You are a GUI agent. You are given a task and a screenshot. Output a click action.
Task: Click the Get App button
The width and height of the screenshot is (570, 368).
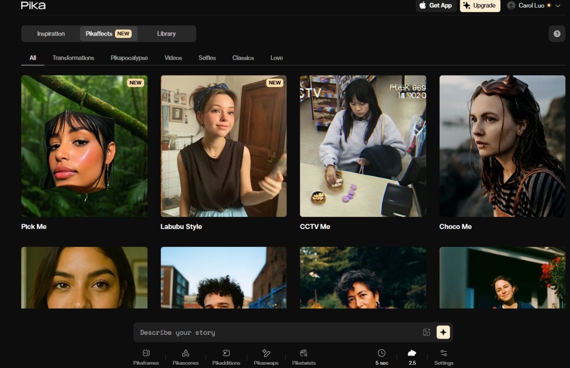click(x=436, y=6)
